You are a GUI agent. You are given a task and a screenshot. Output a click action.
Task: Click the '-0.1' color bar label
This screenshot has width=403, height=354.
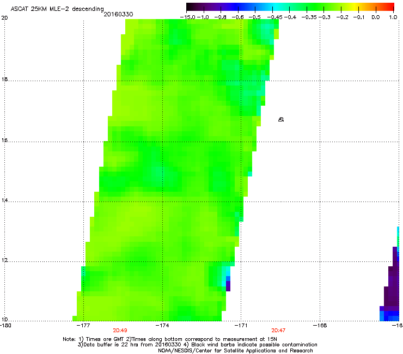pyautogui.click(x=359, y=17)
